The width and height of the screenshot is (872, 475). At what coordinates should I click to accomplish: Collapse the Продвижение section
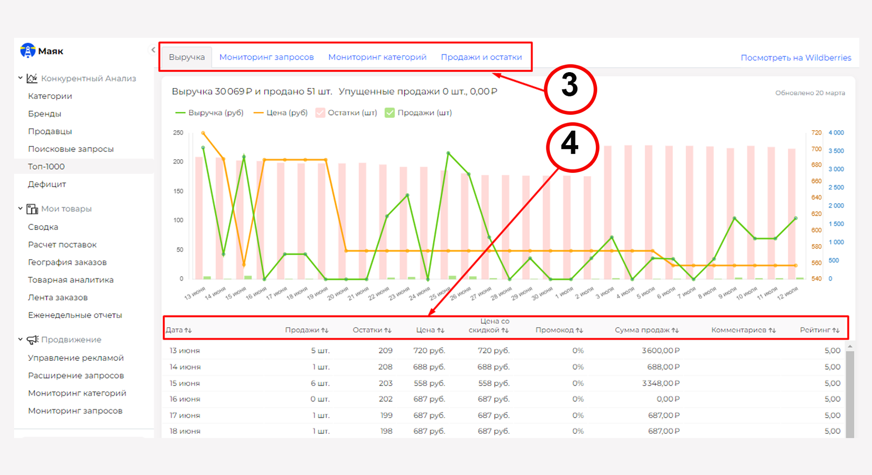(20, 339)
